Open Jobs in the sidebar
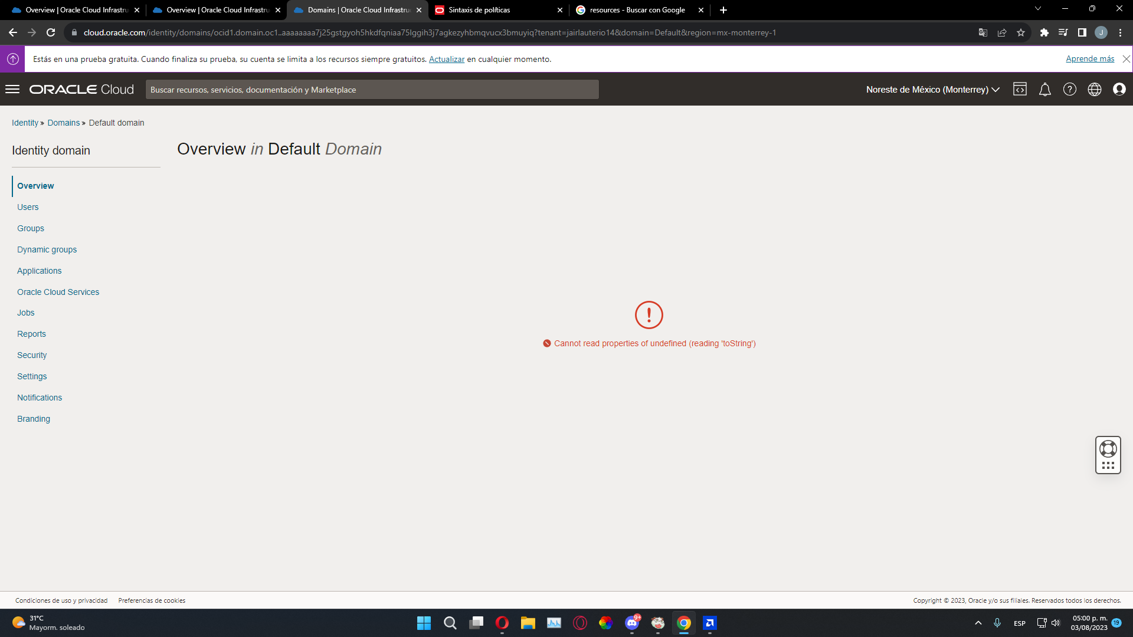This screenshot has height=637, width=1133. pyautogui.click(x=26, y=313)
